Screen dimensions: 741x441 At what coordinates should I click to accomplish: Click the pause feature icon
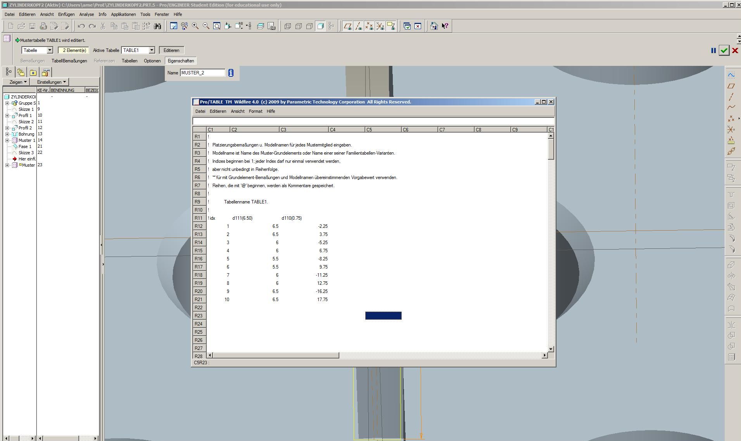[x=713, y=50]
